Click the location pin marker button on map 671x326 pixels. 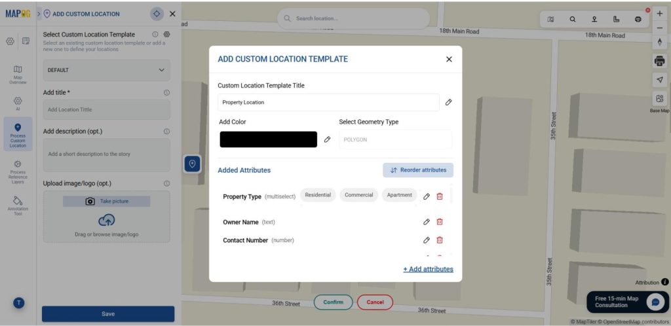click(192, 164)
